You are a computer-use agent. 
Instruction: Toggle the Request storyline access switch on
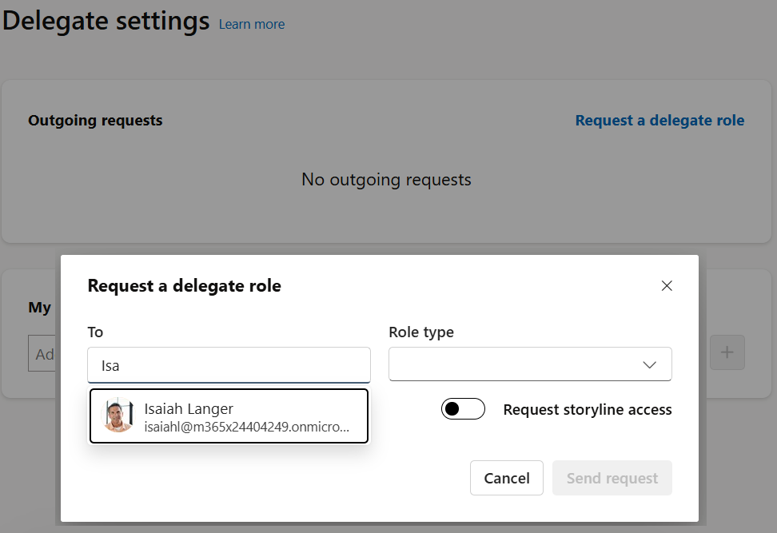point(463,408)
